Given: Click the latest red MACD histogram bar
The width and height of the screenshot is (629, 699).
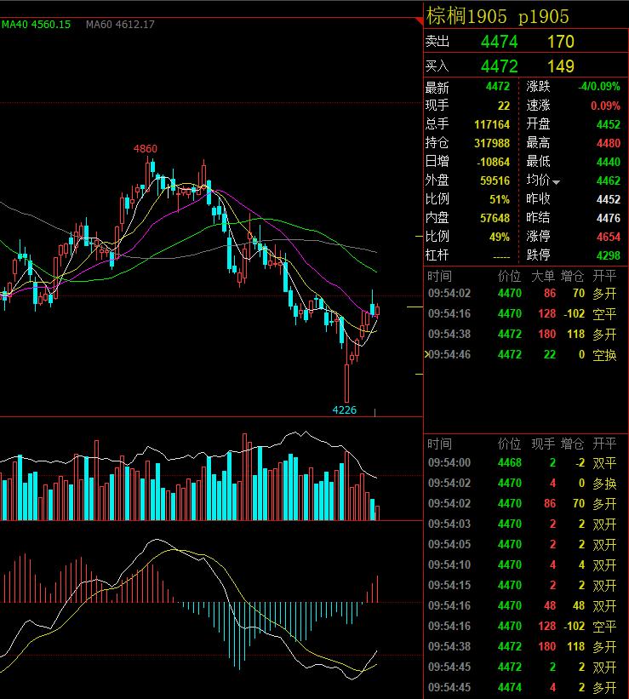Looking at the screenshot, I should tap(377, 589).
